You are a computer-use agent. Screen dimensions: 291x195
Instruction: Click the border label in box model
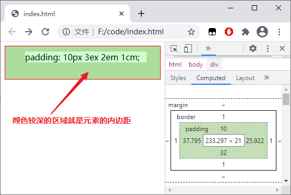pos(186,117)
